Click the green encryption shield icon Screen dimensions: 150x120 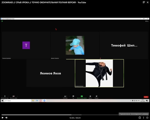[2, 21]
